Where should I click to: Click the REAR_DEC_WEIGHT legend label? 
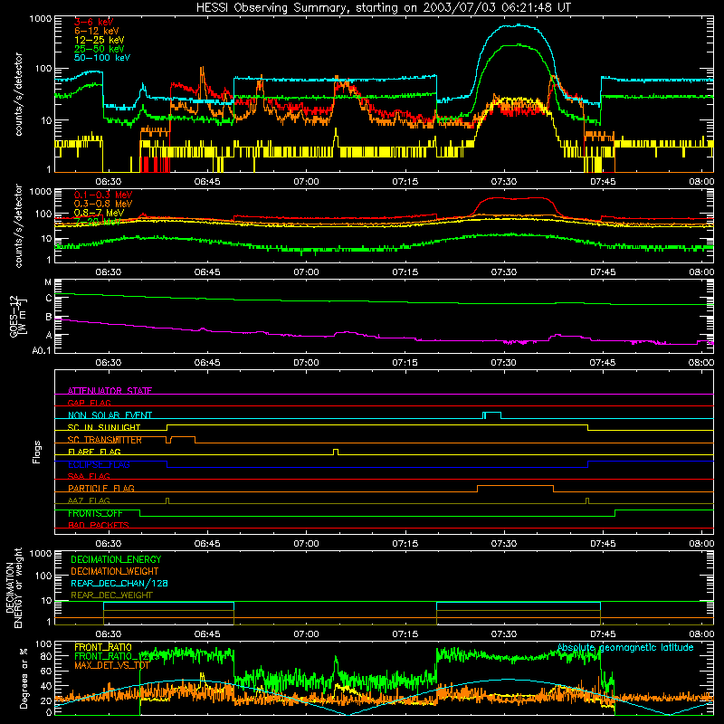[x=111, y=595]
